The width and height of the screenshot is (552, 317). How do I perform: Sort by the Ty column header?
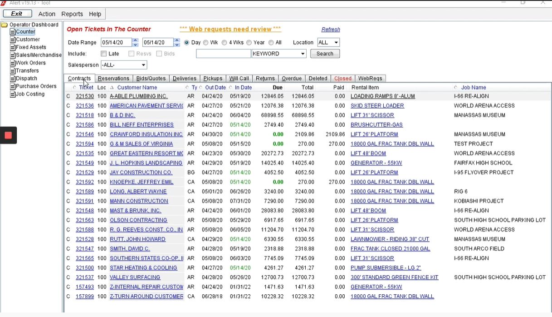[x=194, y=88]
